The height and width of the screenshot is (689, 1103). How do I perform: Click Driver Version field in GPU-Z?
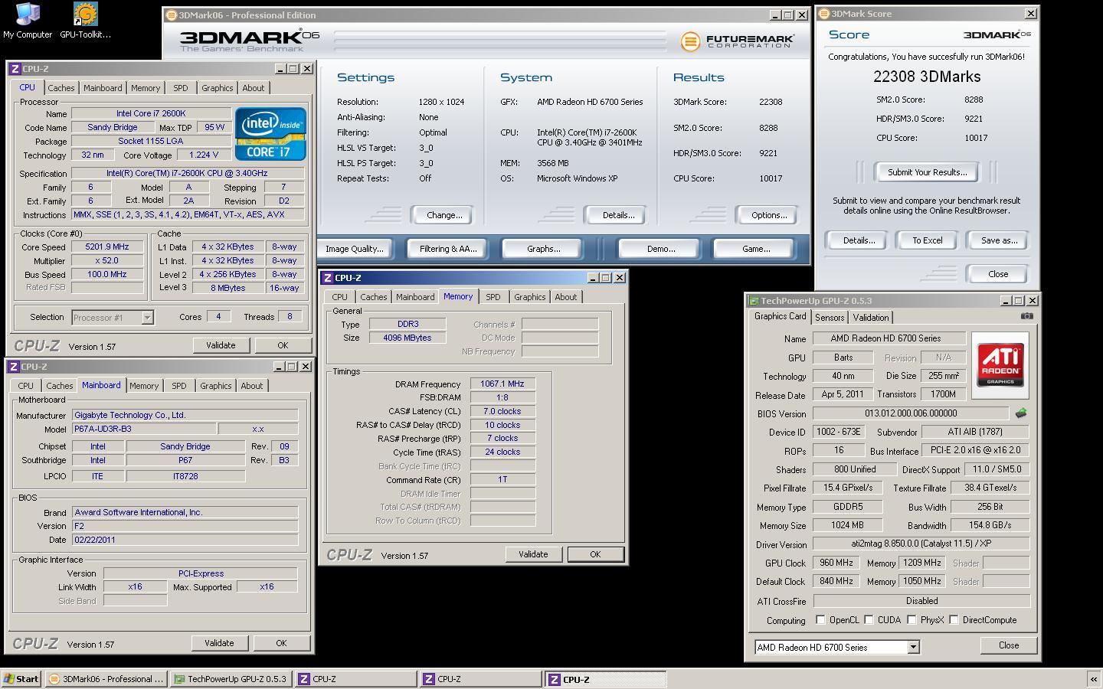[921, 544]
